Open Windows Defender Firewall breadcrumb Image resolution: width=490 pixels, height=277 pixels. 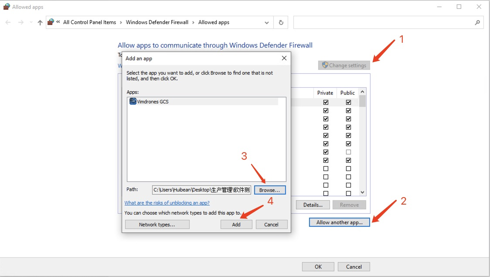[157, 22]
